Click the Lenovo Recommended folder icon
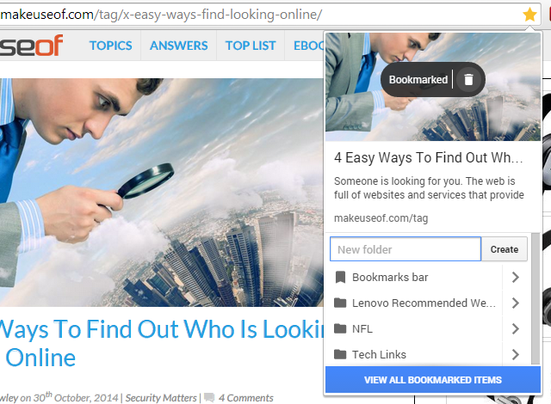This screenshot has height=404, width=551. click(340, 303)
